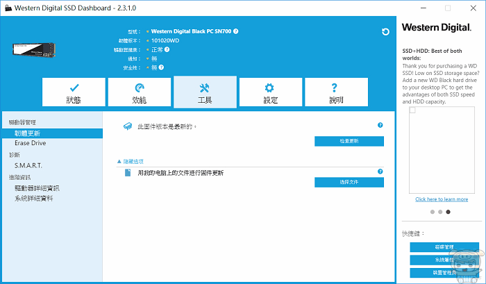Click help icon for firmware up-to-date message
This screenshot has height=284, width=486.
tap(380, 125)
